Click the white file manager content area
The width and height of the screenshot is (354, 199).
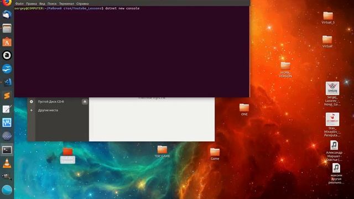tap(152, 119)
